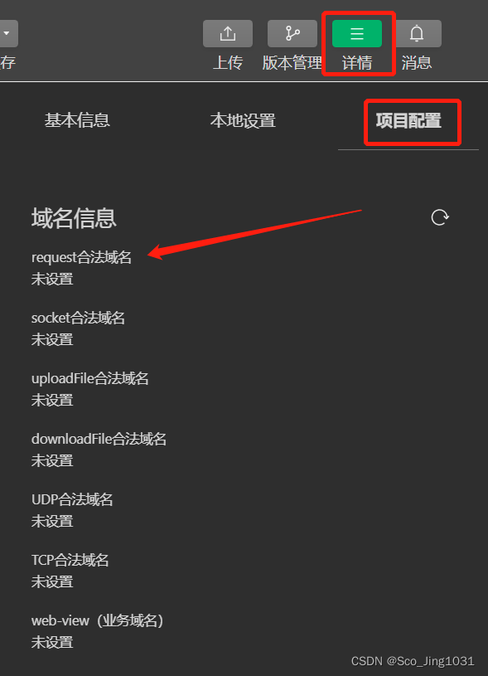
Task: Select uploadFile合法域名 entry
Action: click(x=90, y=378)
